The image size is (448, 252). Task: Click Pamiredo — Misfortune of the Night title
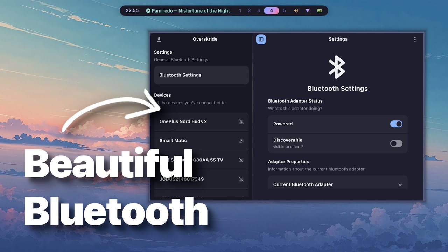pyautogui.click(x=191, y=11)
